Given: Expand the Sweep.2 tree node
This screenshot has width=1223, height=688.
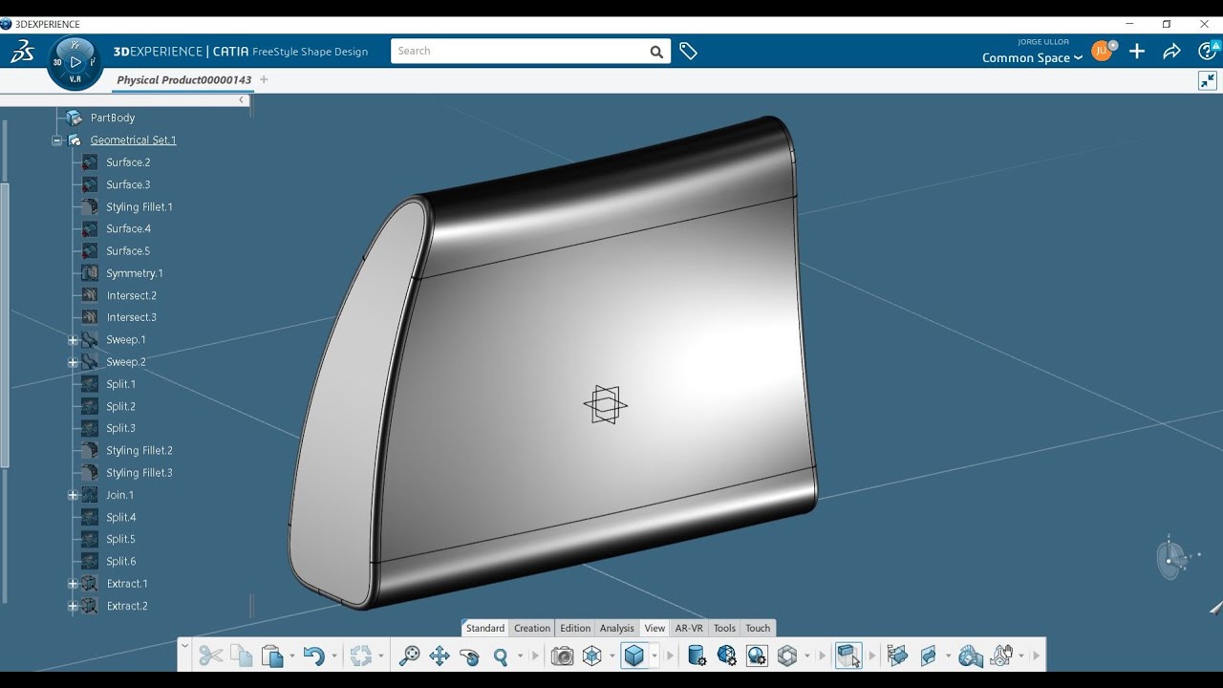Looking at the screenshot, I should 73,362.
